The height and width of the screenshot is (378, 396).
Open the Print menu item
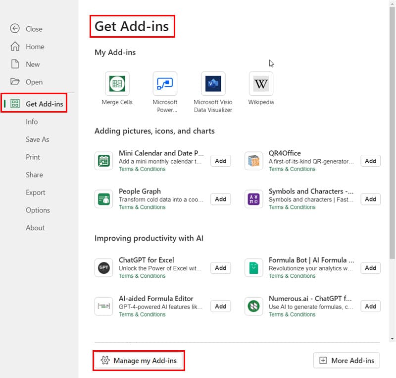point(33,157)
